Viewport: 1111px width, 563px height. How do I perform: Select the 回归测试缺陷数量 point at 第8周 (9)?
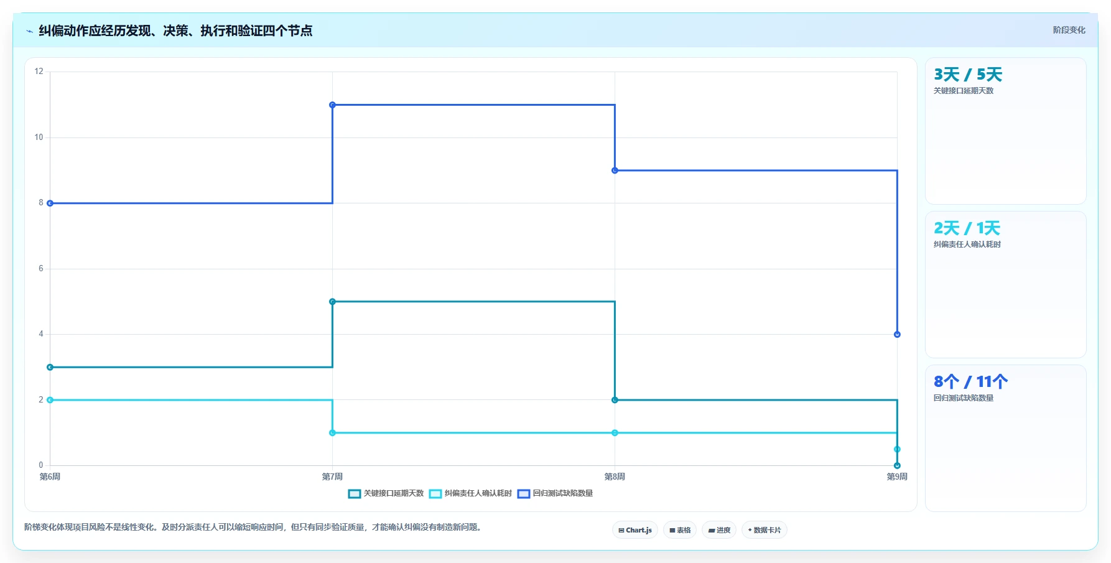tap(615, 170)
